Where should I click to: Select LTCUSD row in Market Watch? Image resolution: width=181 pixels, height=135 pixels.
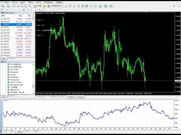[16, 33]
